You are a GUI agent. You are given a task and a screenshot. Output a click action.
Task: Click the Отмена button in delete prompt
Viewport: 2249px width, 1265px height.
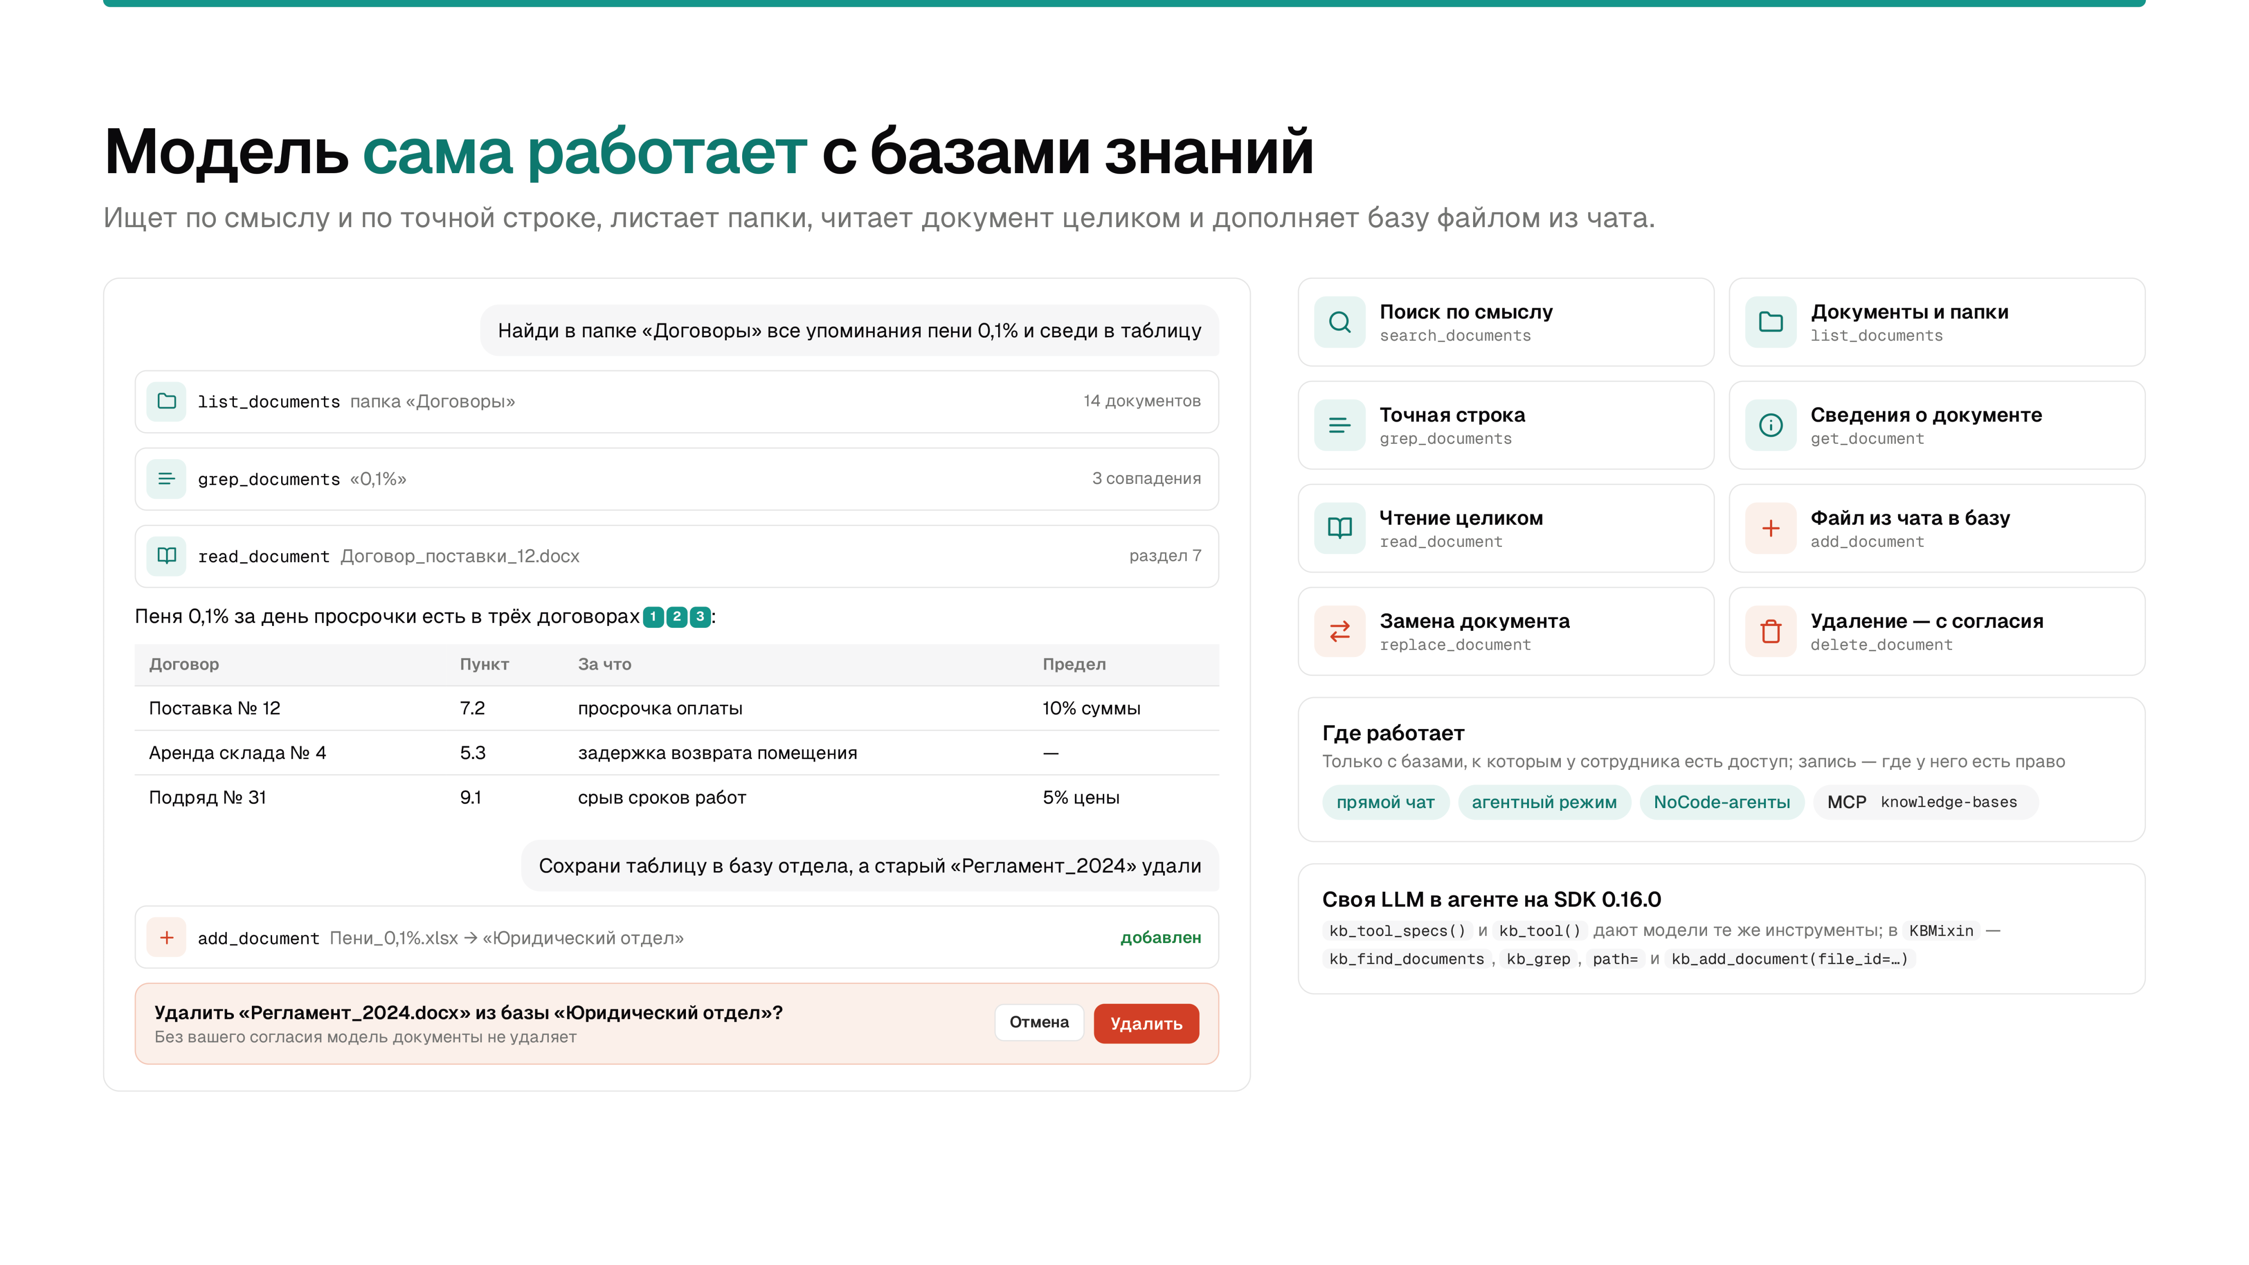pos(1039,1022)
